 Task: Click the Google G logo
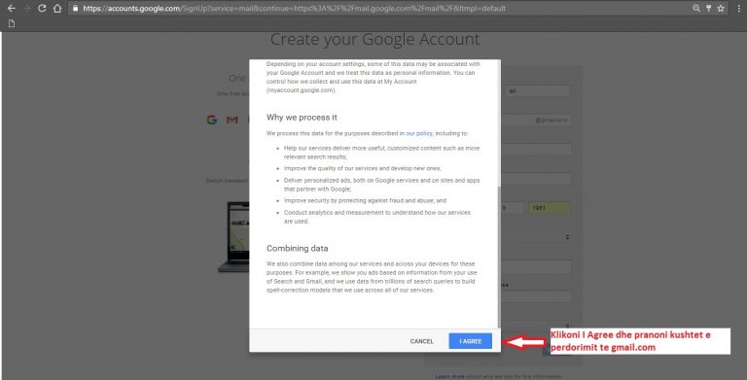(x=212, y=120)
